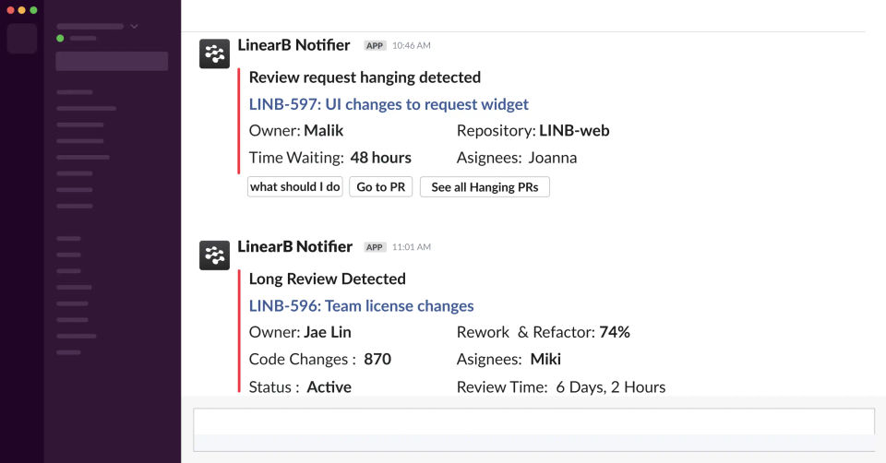Click the LinearB Notifier avatar on the 11:01 AM message

pos(214,255)
